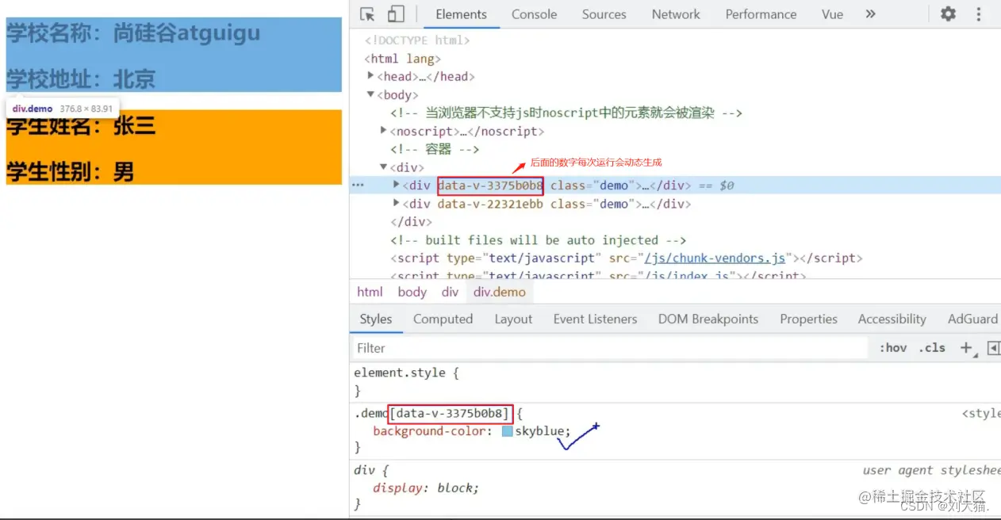Select the Layout pane tab
The image size is (1001, 520).
(513, 319)
